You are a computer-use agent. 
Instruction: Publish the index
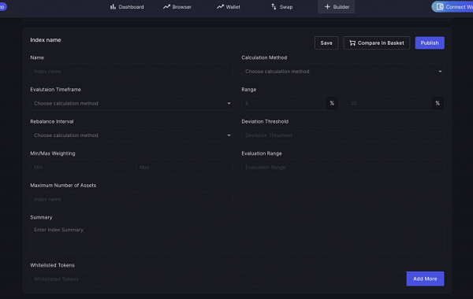tap(430, 43)
